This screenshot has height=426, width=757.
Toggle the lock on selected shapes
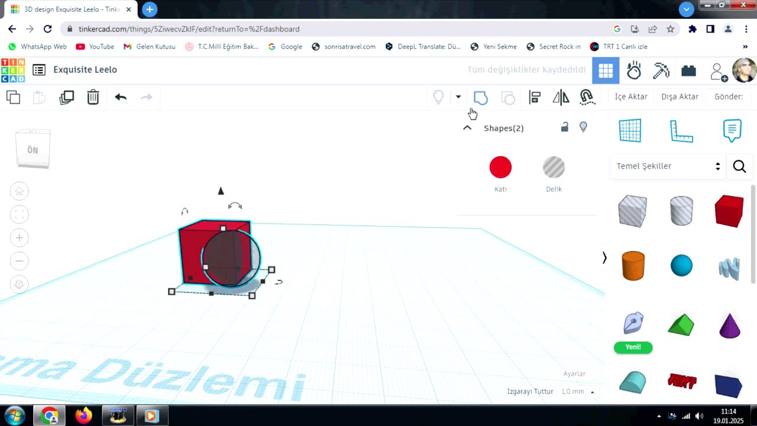point(565,127)
